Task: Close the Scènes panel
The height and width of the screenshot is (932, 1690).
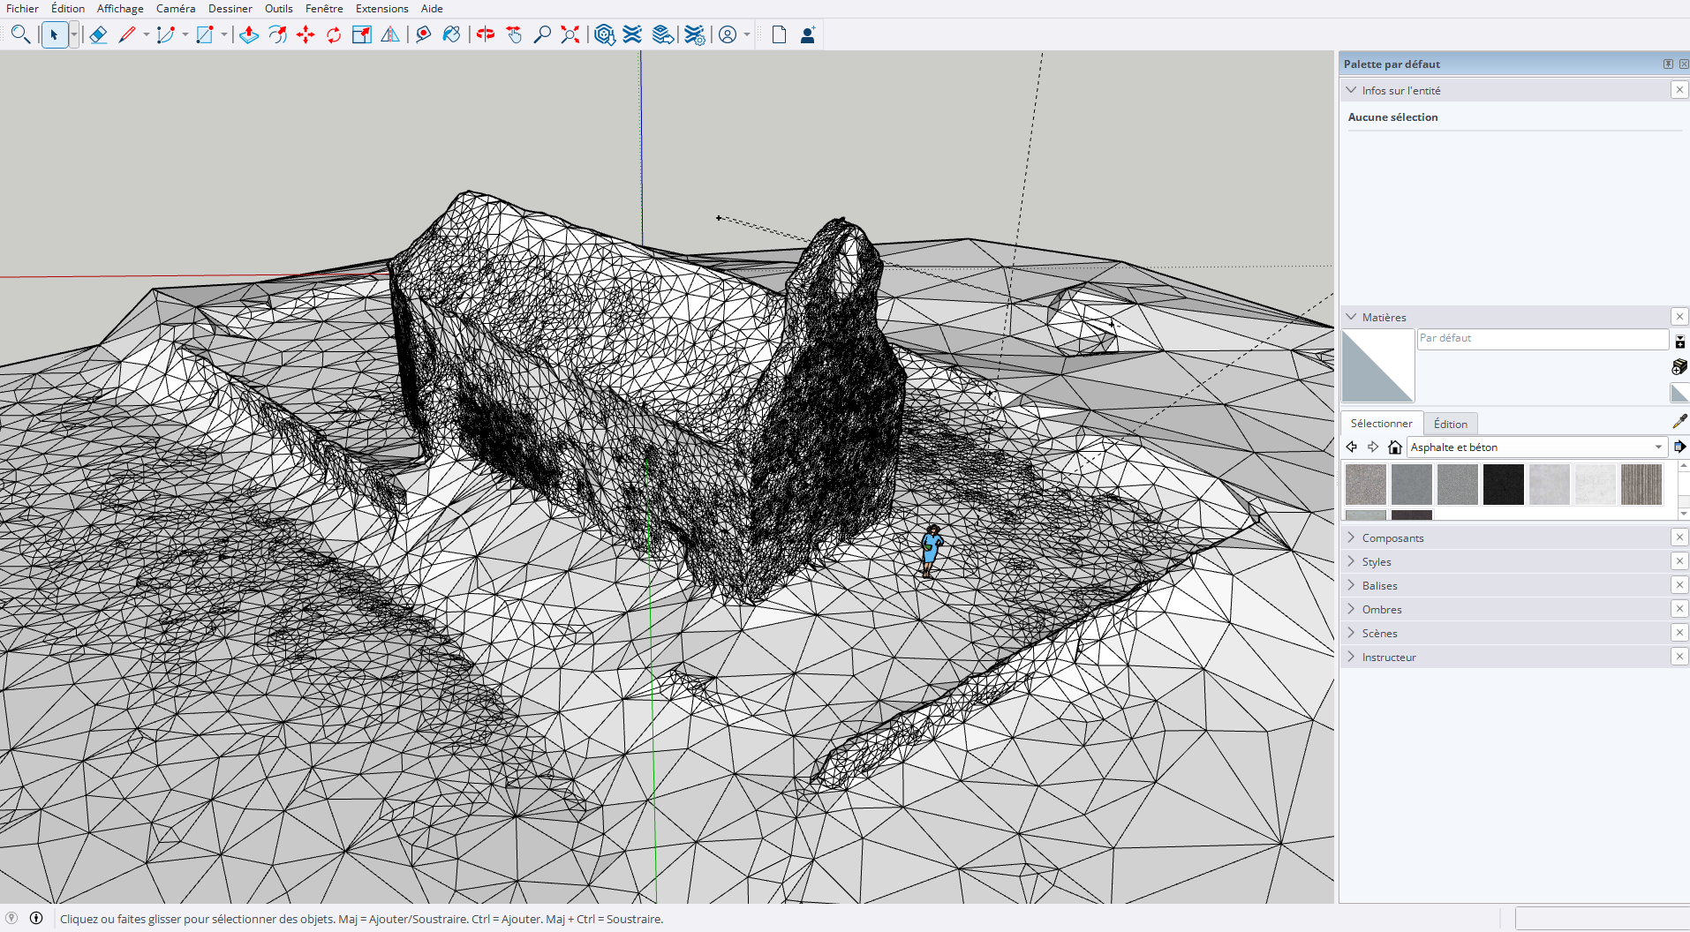Action: point(1679,633)
